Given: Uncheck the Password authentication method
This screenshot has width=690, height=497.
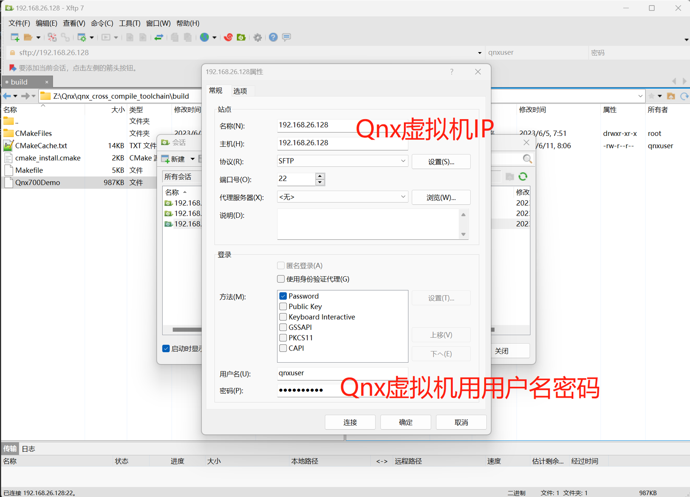Looking at the screenshot, I should [283, 296].
